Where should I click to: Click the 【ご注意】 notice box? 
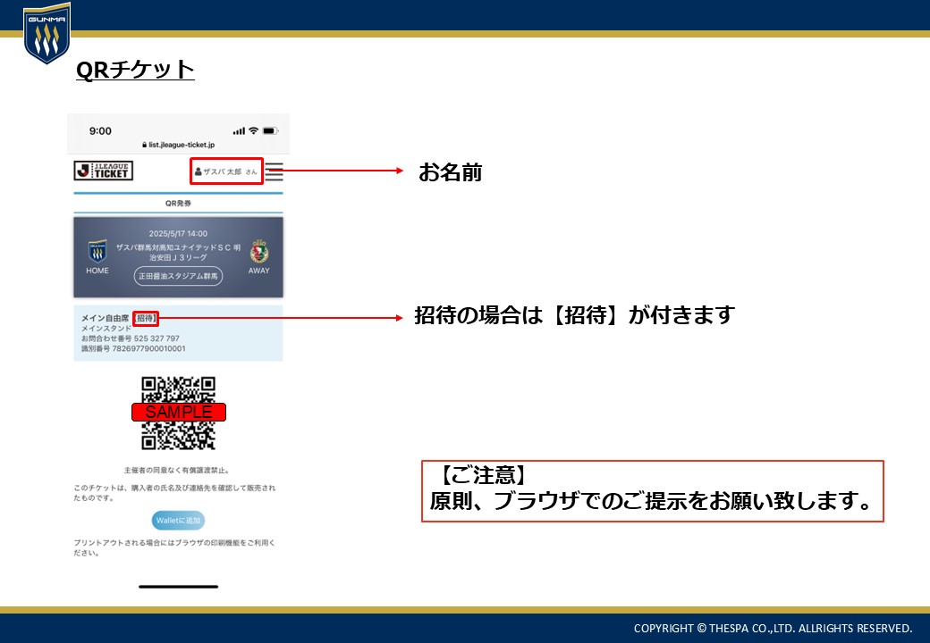(x=652, y=491)
